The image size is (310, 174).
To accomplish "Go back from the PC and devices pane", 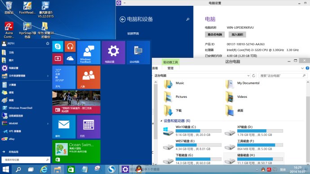I will 123,19.
